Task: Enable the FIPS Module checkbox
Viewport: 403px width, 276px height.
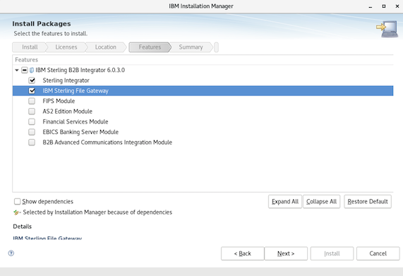Action: (x=32, y=101)
